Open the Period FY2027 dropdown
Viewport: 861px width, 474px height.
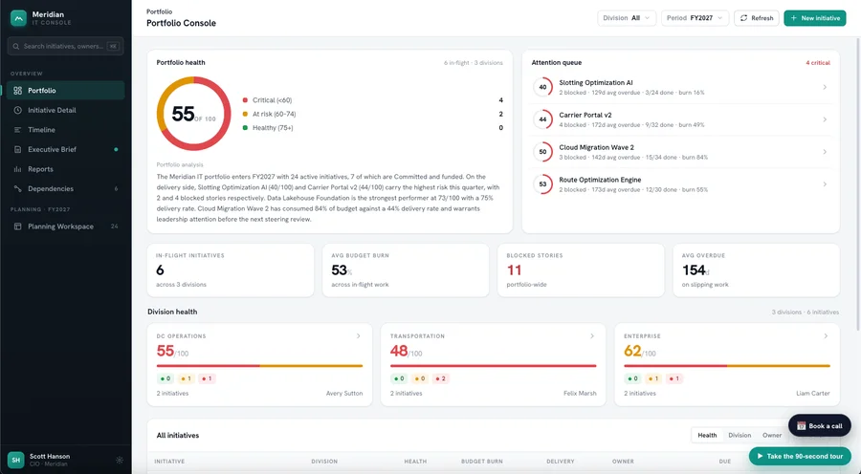coord(695,18)
